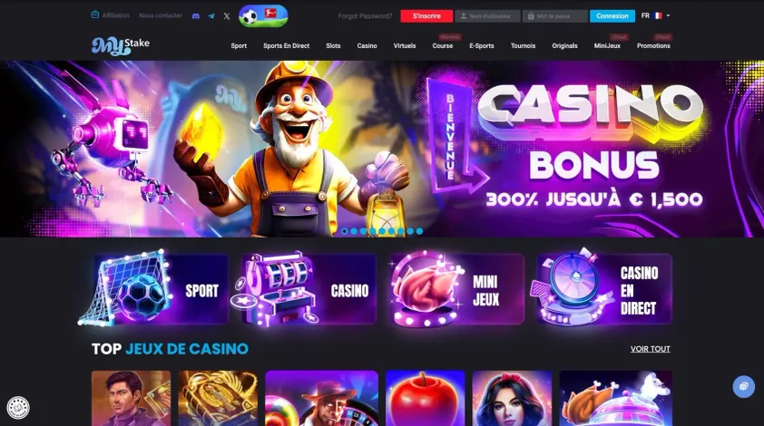Viewport: 764px width, 426px height.
Task: Open the Telegram icon link
Action: (x=211, y=16)
